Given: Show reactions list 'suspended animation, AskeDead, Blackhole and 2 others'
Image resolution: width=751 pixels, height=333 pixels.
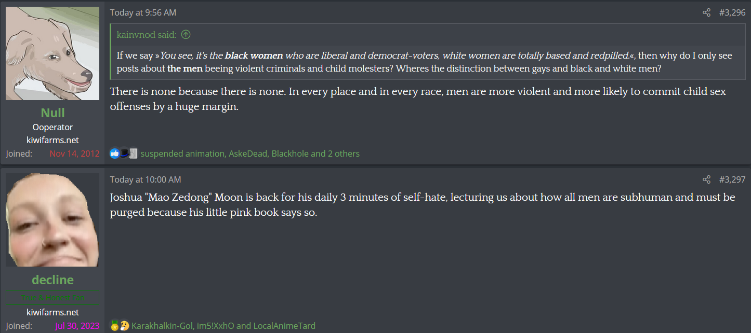Looking at the screenshot, I should pyautogui.click(x=250, y=154).
